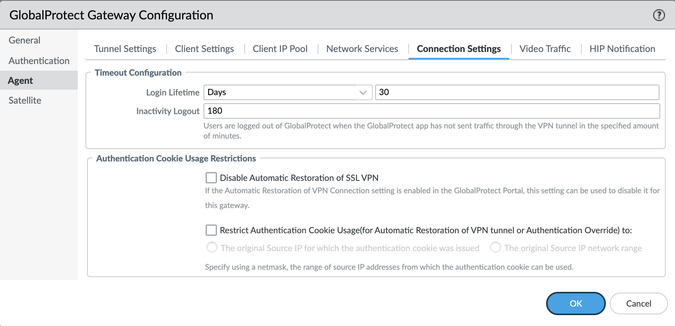The width and height of the screenshot is (675, 326).
Task: Click the inactivity logout description text
Action: [x=431, y=131]
